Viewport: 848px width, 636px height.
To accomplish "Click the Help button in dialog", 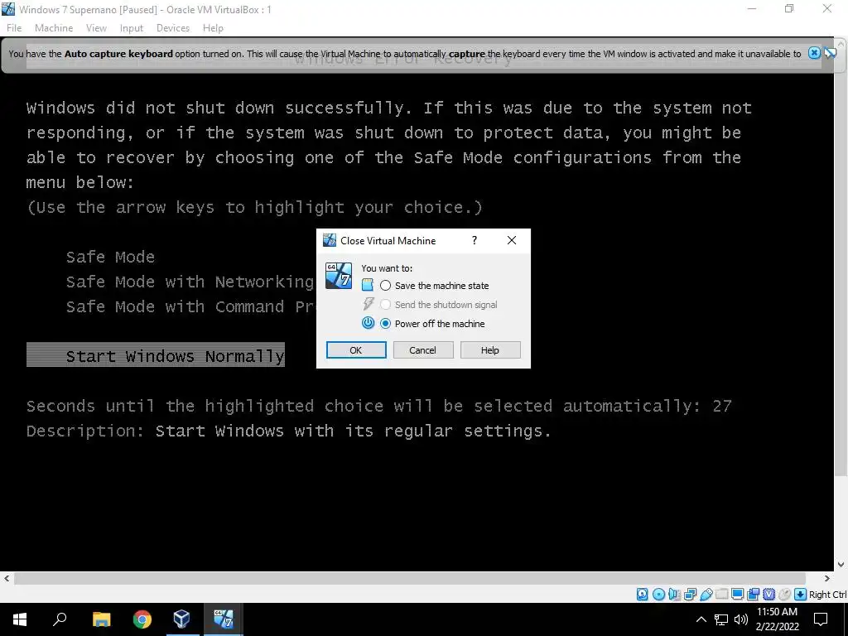I will click(x=490, y=350).
